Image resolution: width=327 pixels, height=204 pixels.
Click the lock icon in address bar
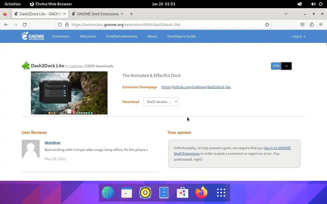coord(67,24)
